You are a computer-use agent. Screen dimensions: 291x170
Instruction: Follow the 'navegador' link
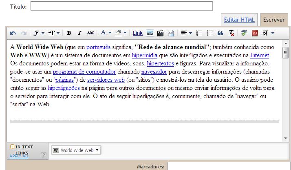click(154, 72)
